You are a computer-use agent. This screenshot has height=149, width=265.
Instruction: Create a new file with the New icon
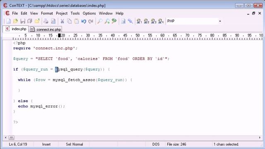[8, 21]
